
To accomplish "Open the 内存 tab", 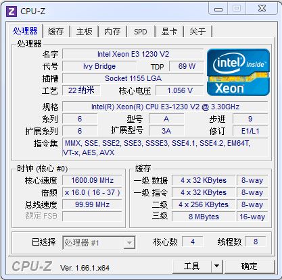I will pyautogui.click(x=112, y=31).
